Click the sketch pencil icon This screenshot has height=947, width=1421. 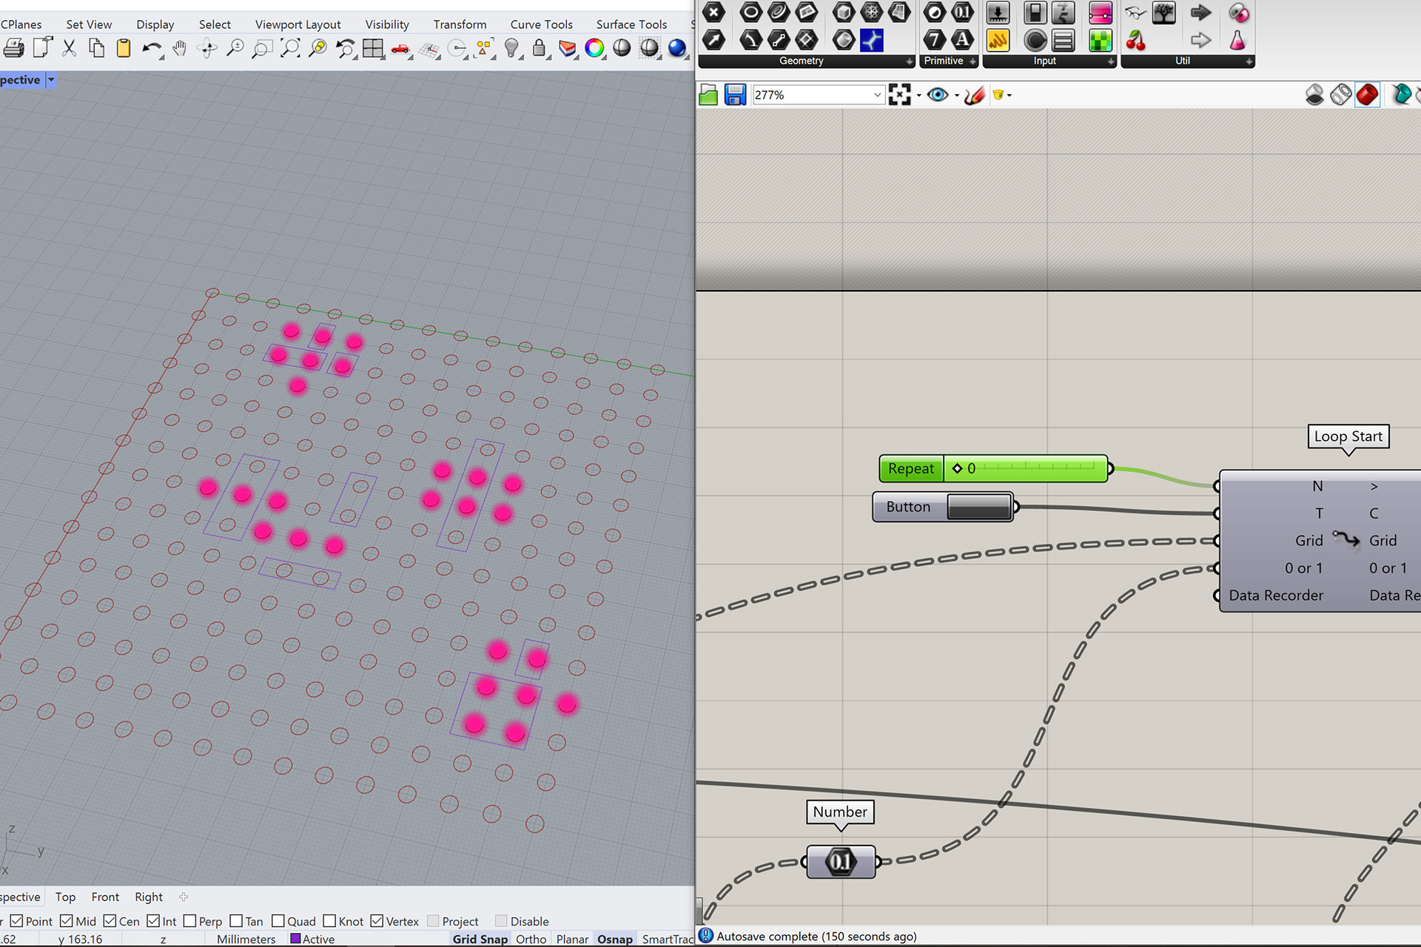(974, 95)
